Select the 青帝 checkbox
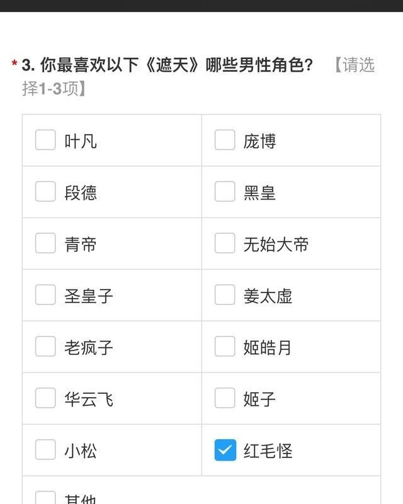 click(45, 243)
